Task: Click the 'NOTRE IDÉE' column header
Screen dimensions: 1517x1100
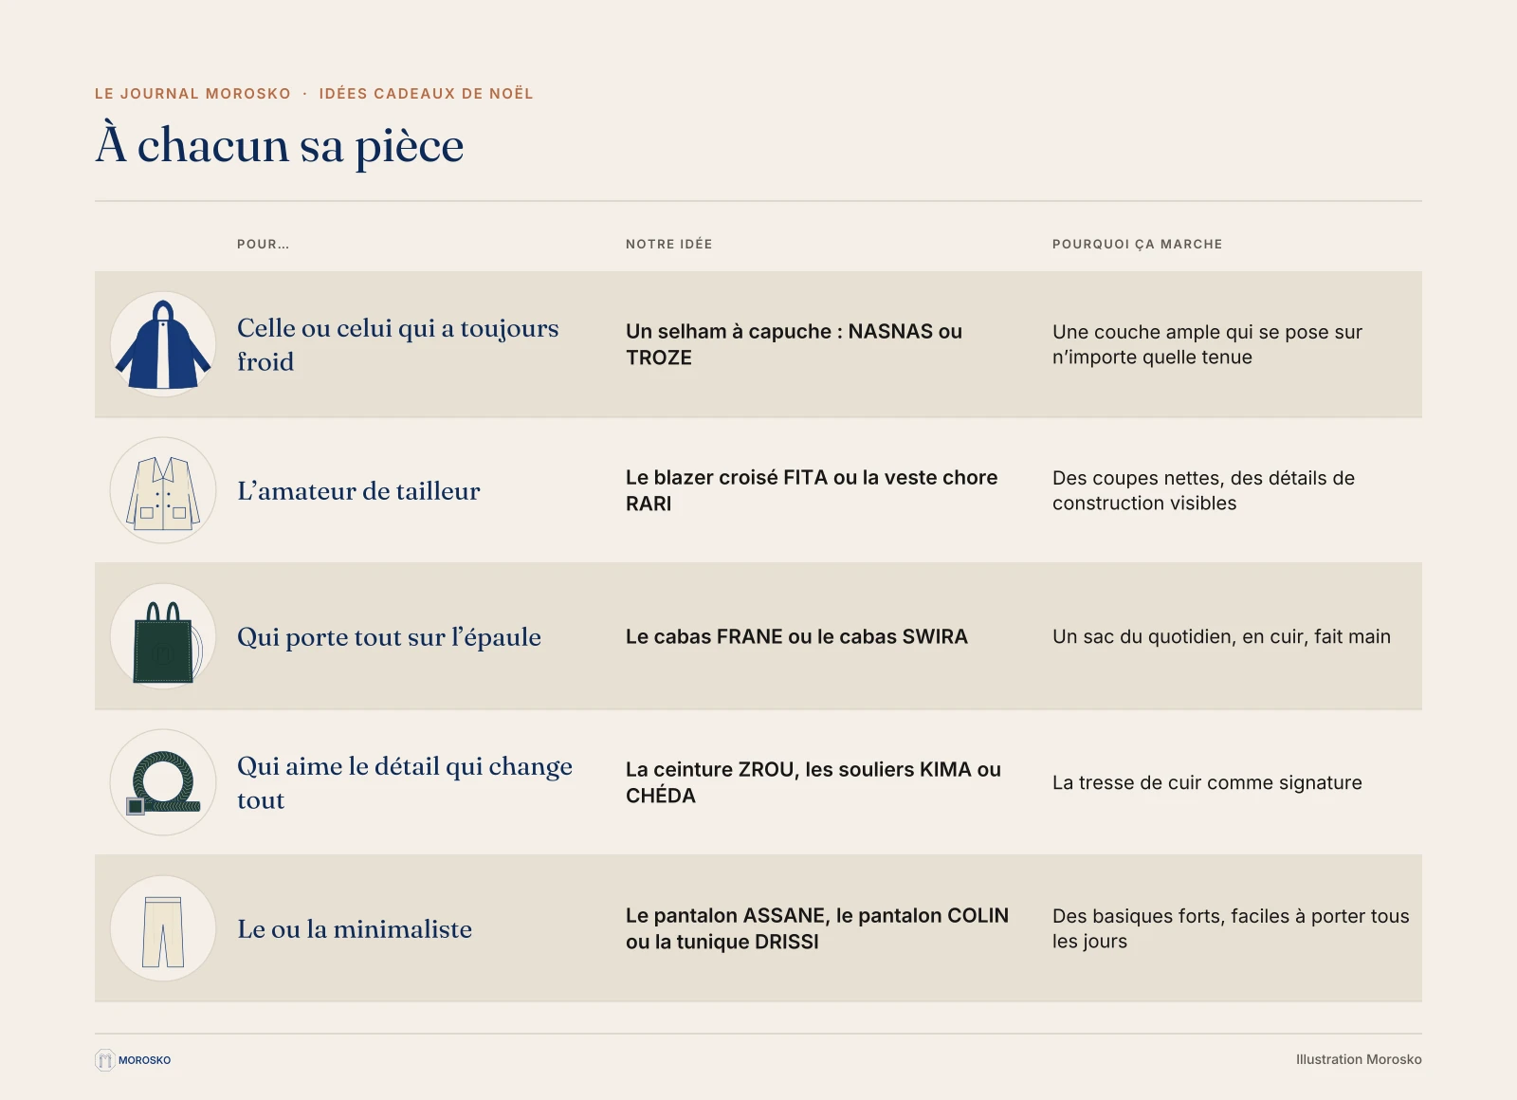Action: [669, 245]
